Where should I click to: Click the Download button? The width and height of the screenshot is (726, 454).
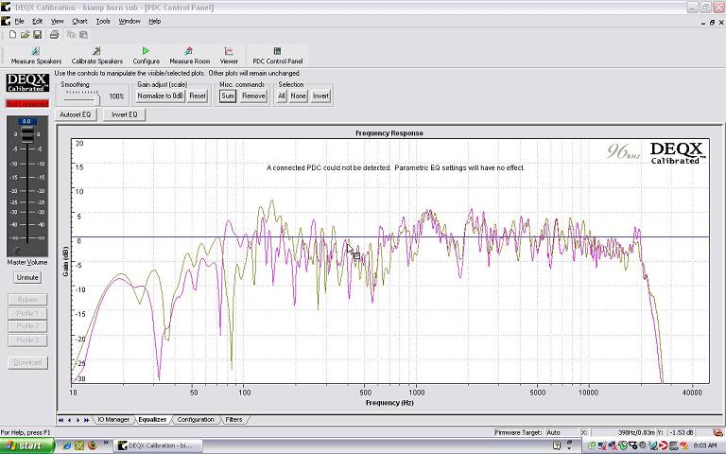pyautogui.click(x=27, y=363)
